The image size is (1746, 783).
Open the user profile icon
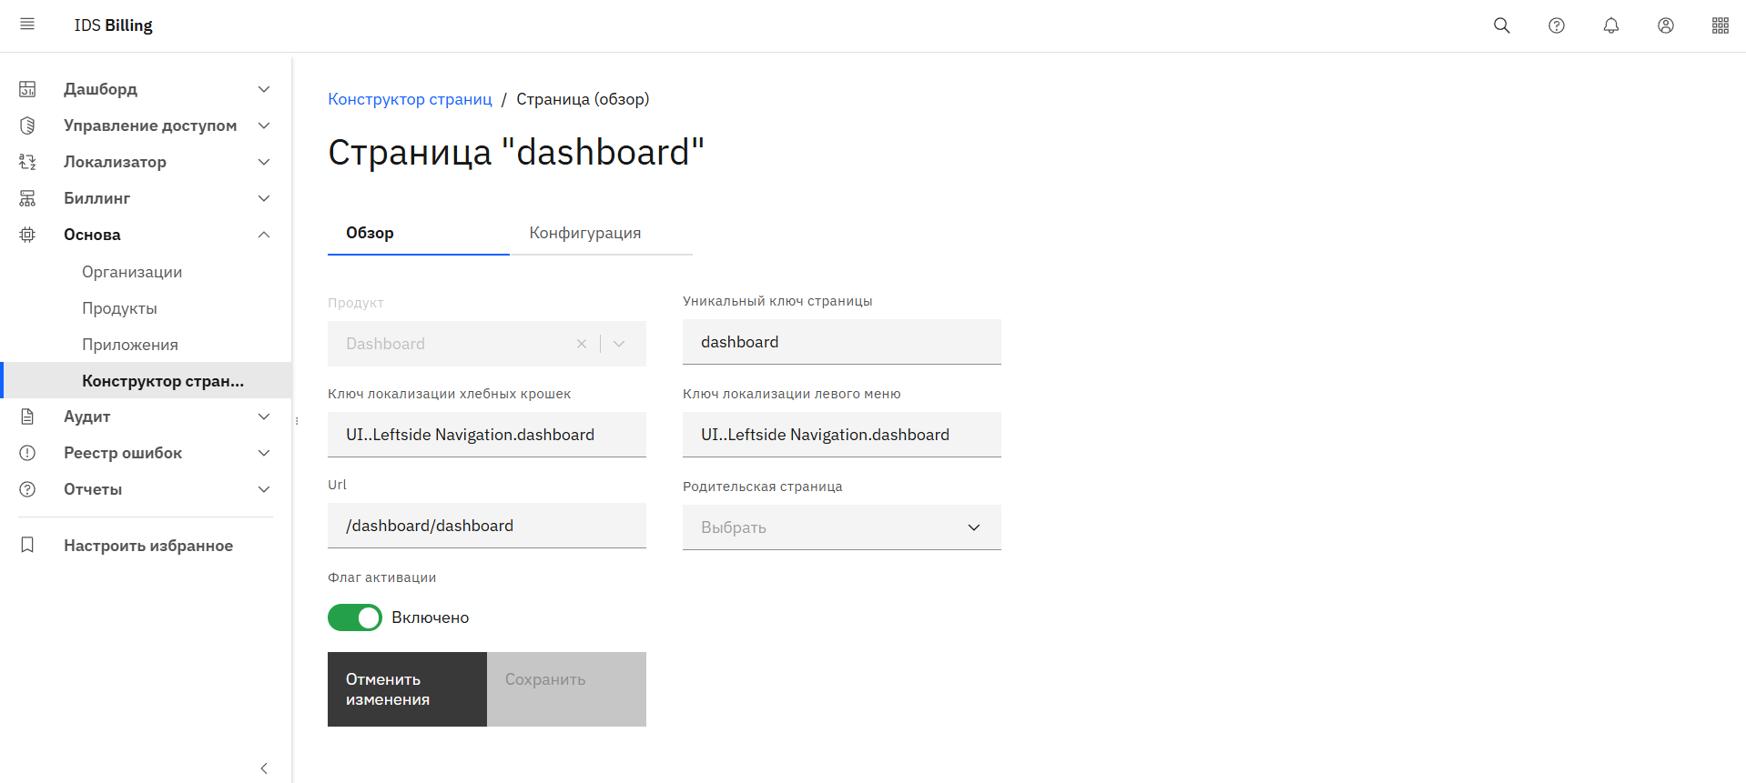tap(1666, 25)
